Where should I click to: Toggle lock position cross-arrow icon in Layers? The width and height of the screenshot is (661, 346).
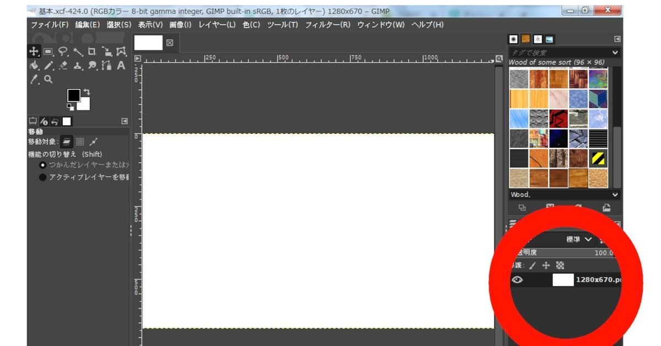click(546, 265)
